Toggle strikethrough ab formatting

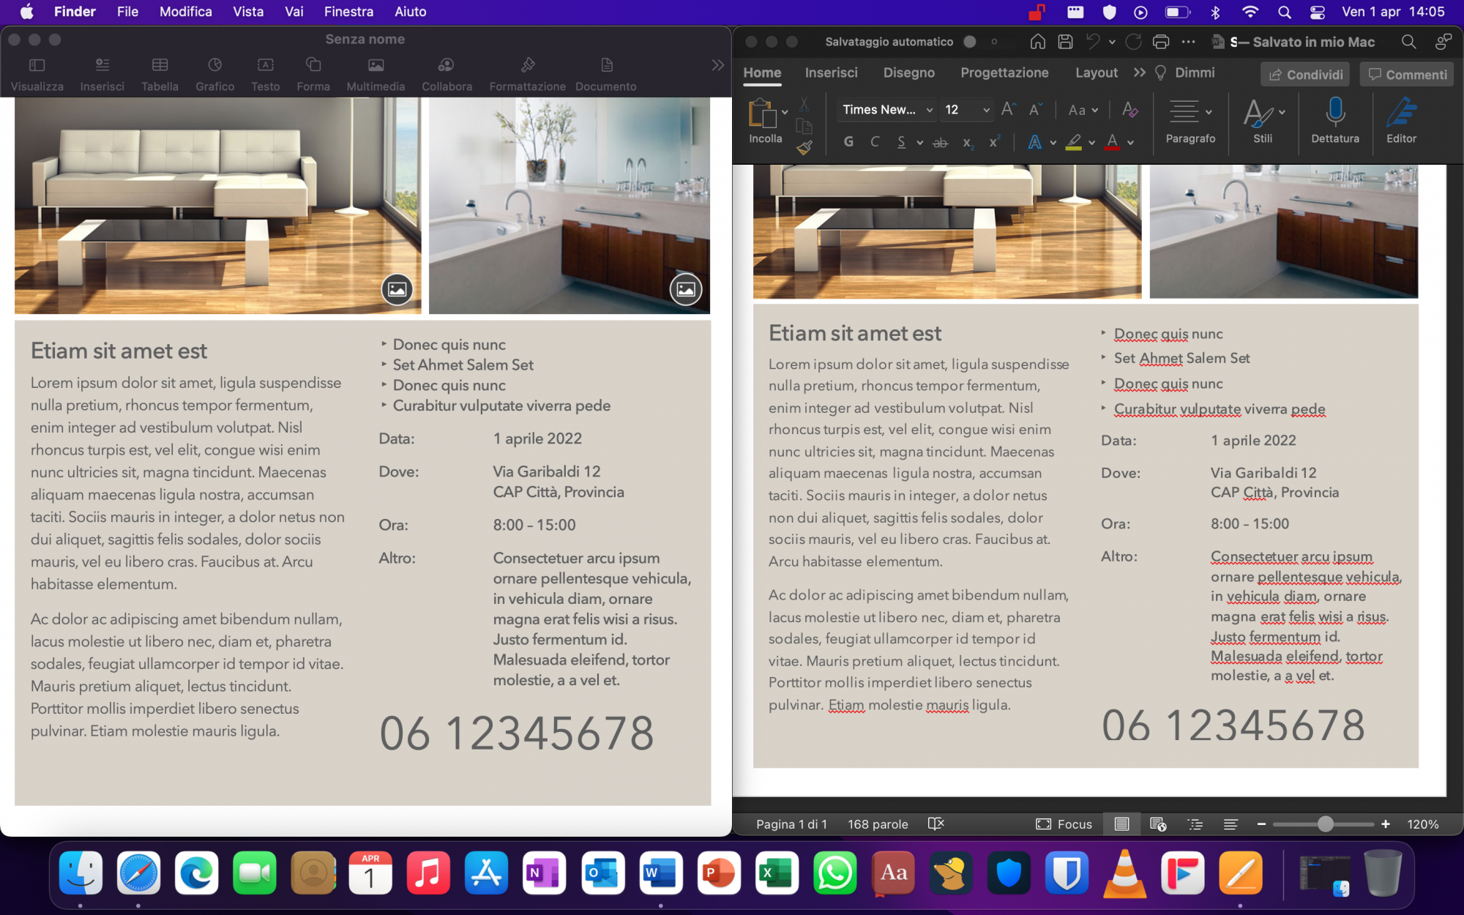pyautogui.click(x=940, y=142)
